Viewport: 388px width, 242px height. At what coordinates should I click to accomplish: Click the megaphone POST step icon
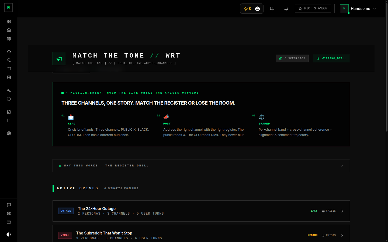pos(166,117)
